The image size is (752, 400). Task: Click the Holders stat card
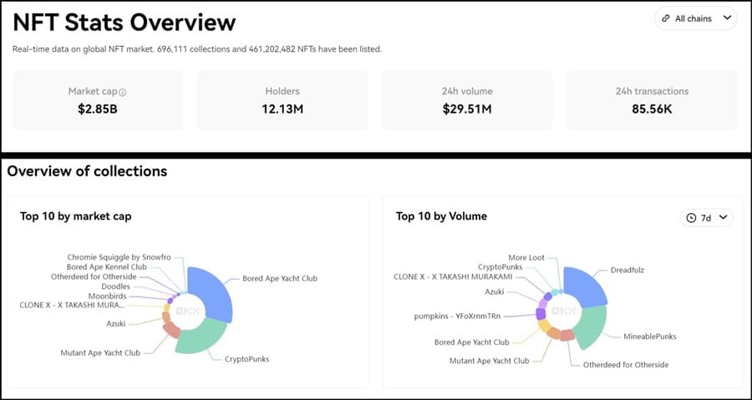coord(282,100)
